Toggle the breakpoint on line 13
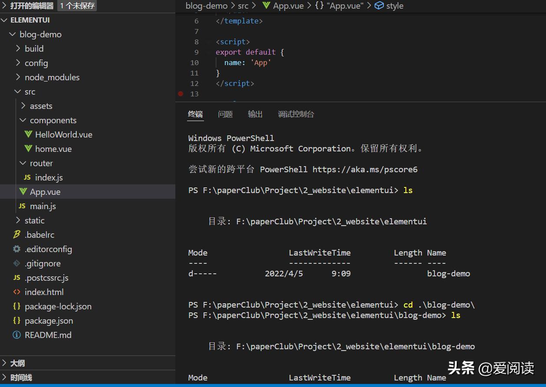The height and width of the screenshot is (387, 546). [x=181, y=94]
